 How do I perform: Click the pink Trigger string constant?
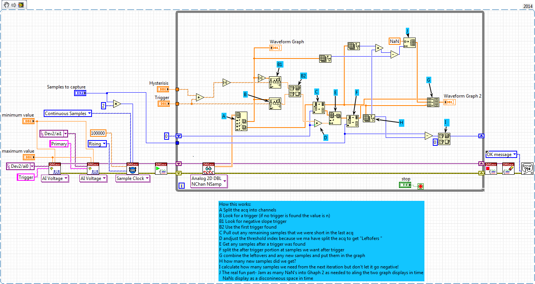pyautogui.click(x=26, y=177)
